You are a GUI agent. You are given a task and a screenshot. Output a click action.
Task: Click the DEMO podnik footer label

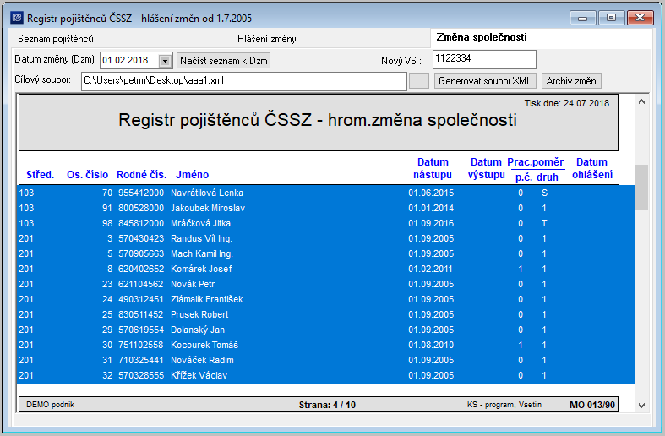pyautogui.click(x=50, y=405)
